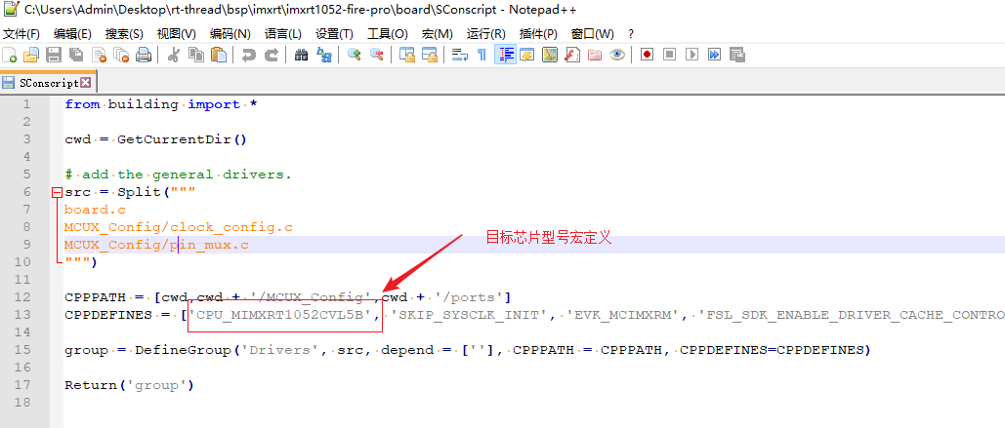Click the Undo arrow button
Image resolution: width=1005 pixels, height=428 pixels.
pyautogui.click(x=248, y=56)
